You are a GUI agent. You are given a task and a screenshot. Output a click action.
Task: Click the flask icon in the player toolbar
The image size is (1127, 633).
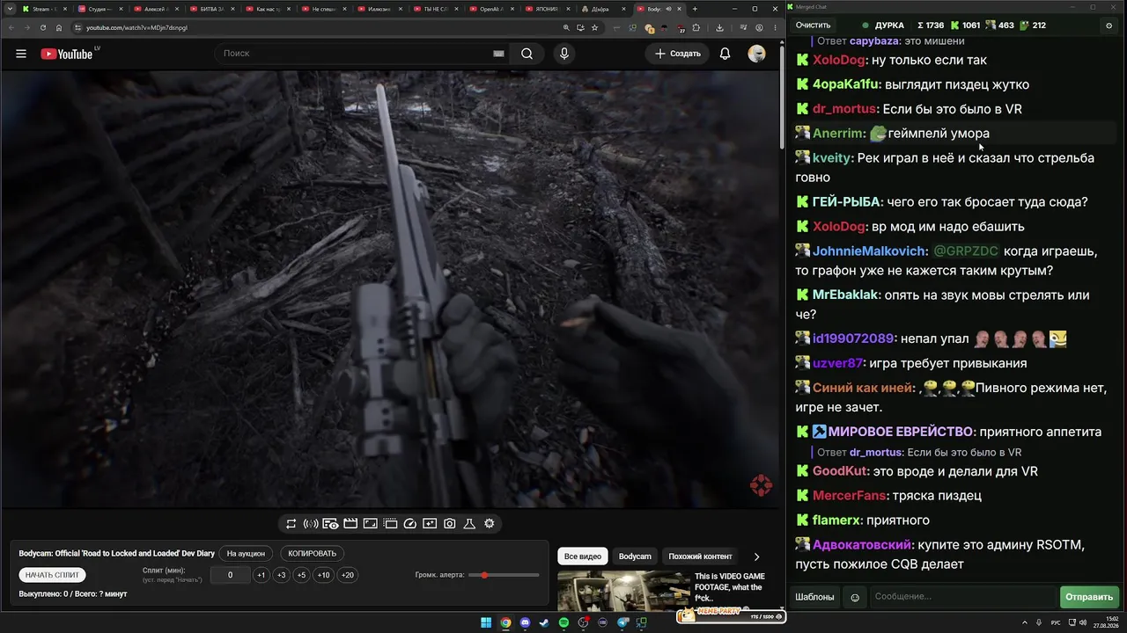tap(469, 524)
